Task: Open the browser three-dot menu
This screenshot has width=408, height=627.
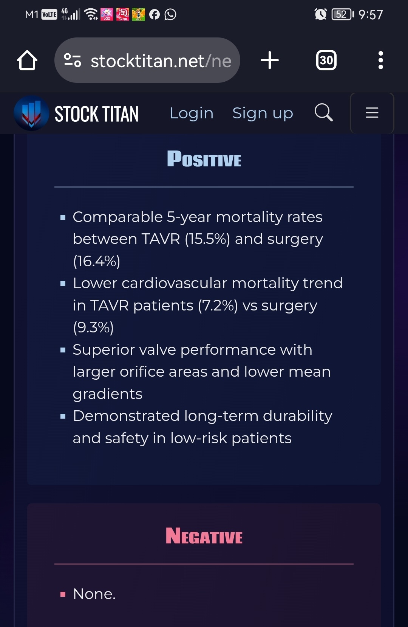Action: coord(381,60)
